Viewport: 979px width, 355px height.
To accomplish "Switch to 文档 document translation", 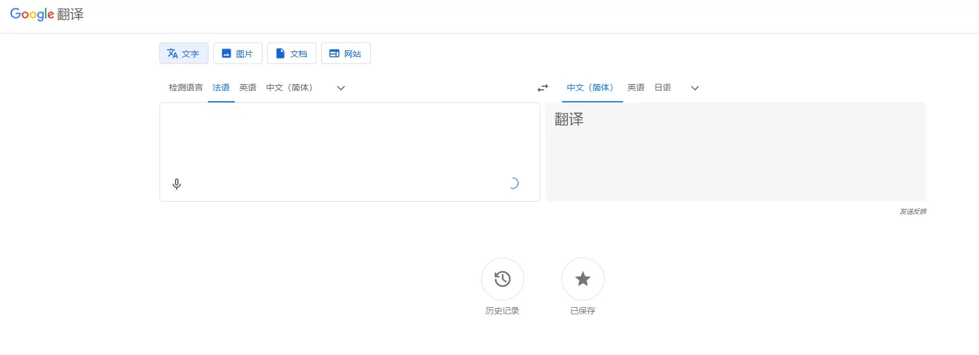I will point(291,53).
